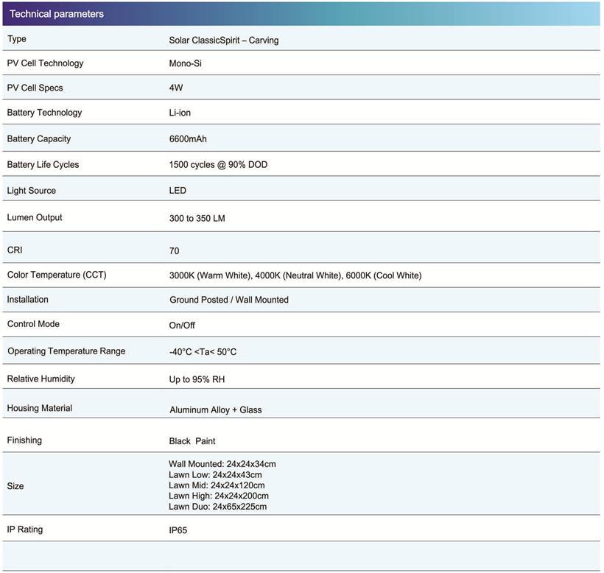
Task: Select the 'Housing Material' label
Action: pos(40,408)
